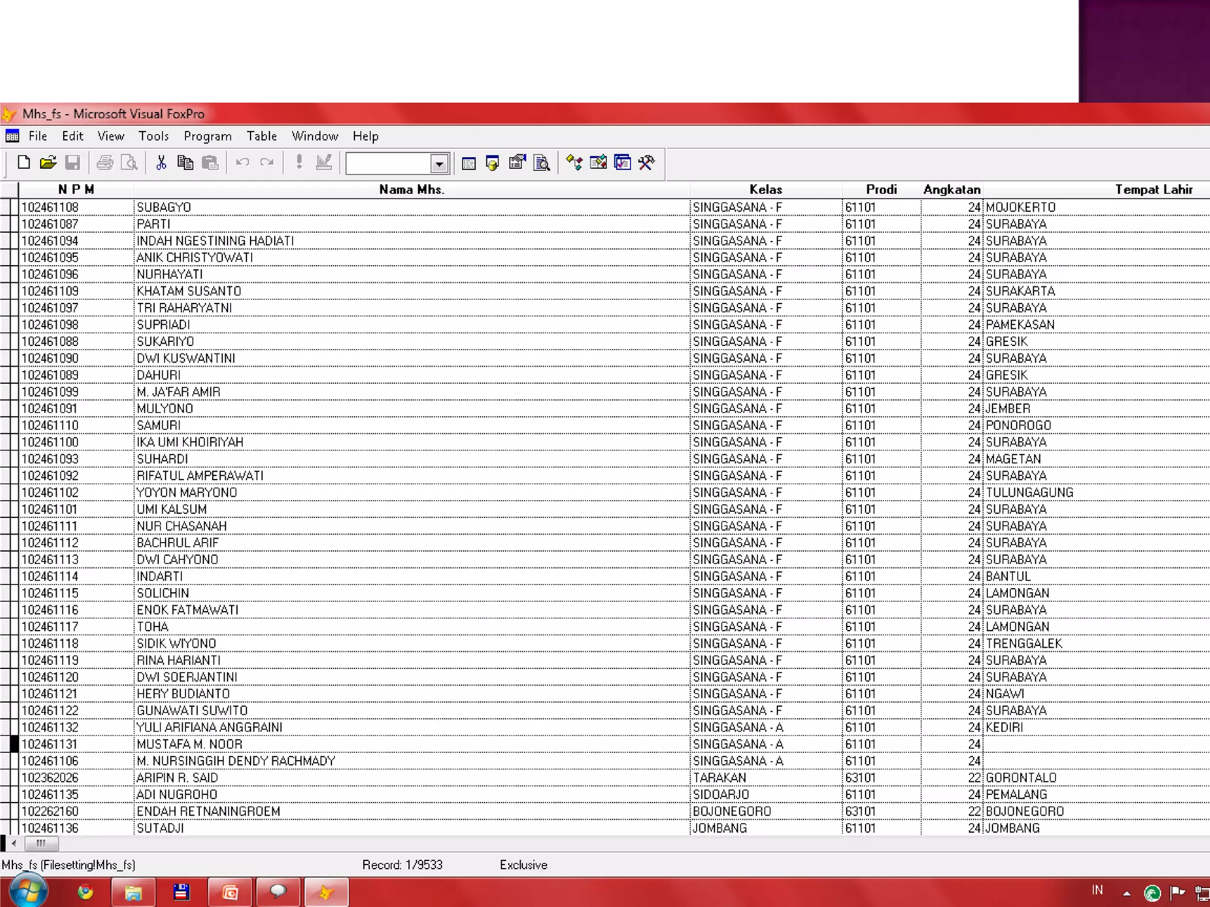Screen dimensions: 1210x907
Task: Click the Nama Mhs. column header
Action: (411, 190)
